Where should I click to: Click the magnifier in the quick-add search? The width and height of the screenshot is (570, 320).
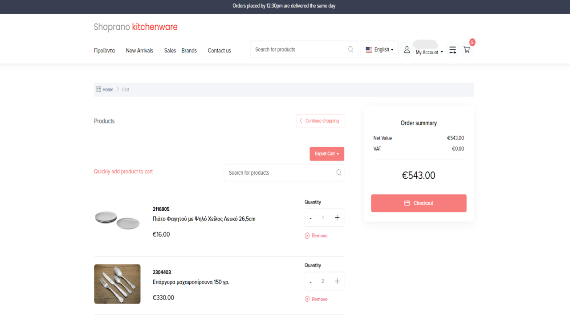338,172
